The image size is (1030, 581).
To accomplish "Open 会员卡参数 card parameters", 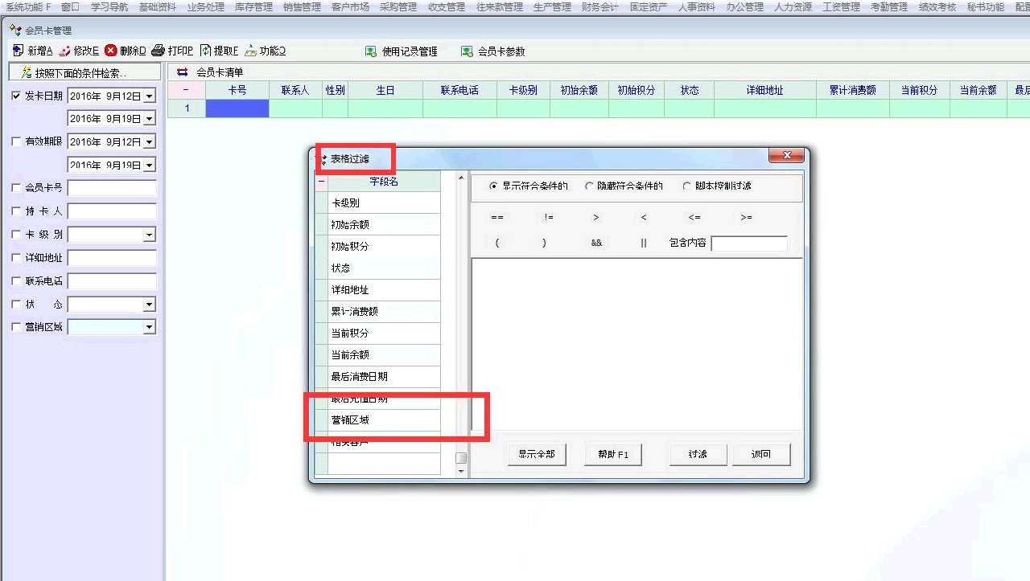I will point(467,51).
